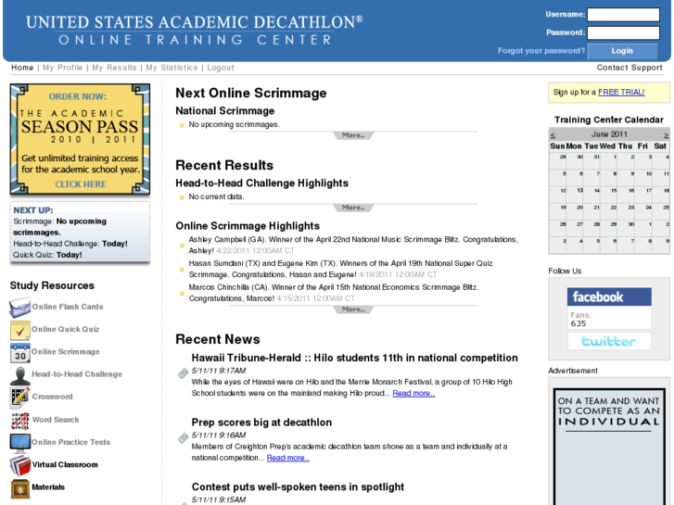Open Prep scores big at decathlon headline
This screenshot has height=505, width=674.
click(x=261, y=423)
